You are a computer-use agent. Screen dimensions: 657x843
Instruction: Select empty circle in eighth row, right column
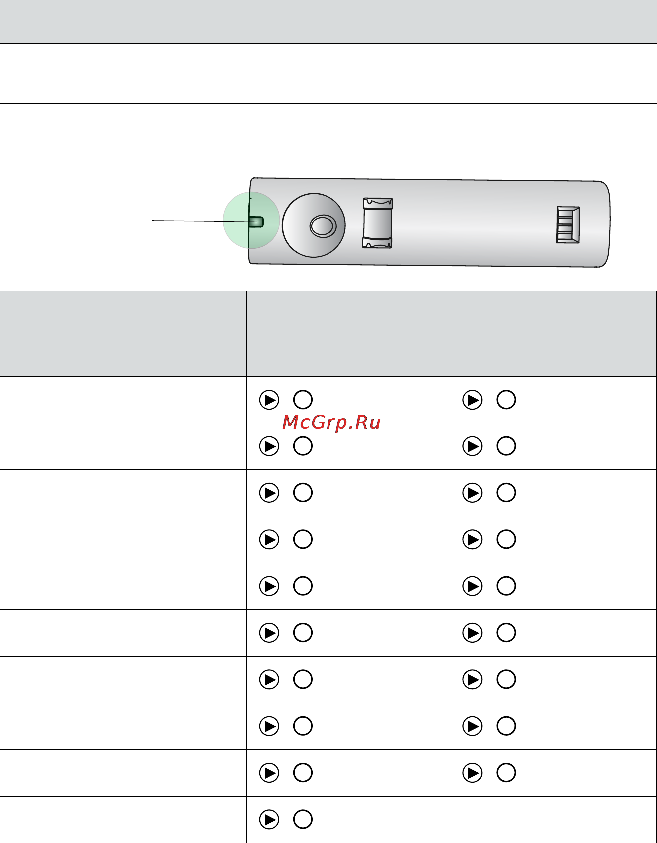[x=506, y=726]
